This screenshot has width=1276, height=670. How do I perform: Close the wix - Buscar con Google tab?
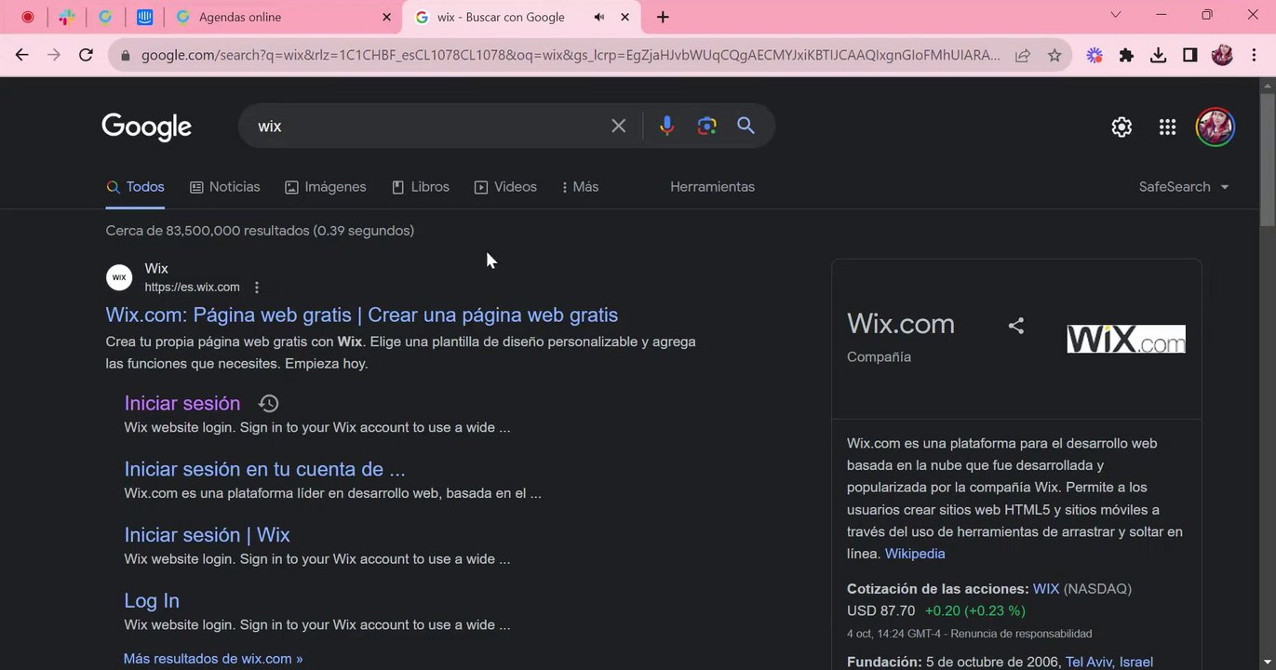pyautogui.click(x=625, y=17)
